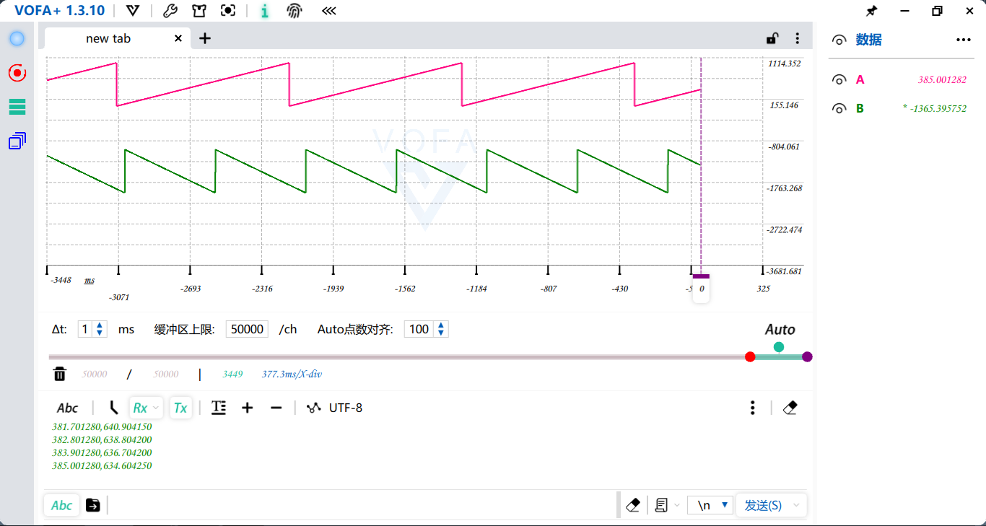This screenshot has width=986, height=526.
Task: Click the 3449 point count value
Action: tap(232, 374)
